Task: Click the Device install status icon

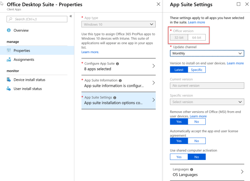Action: point(9,80)
